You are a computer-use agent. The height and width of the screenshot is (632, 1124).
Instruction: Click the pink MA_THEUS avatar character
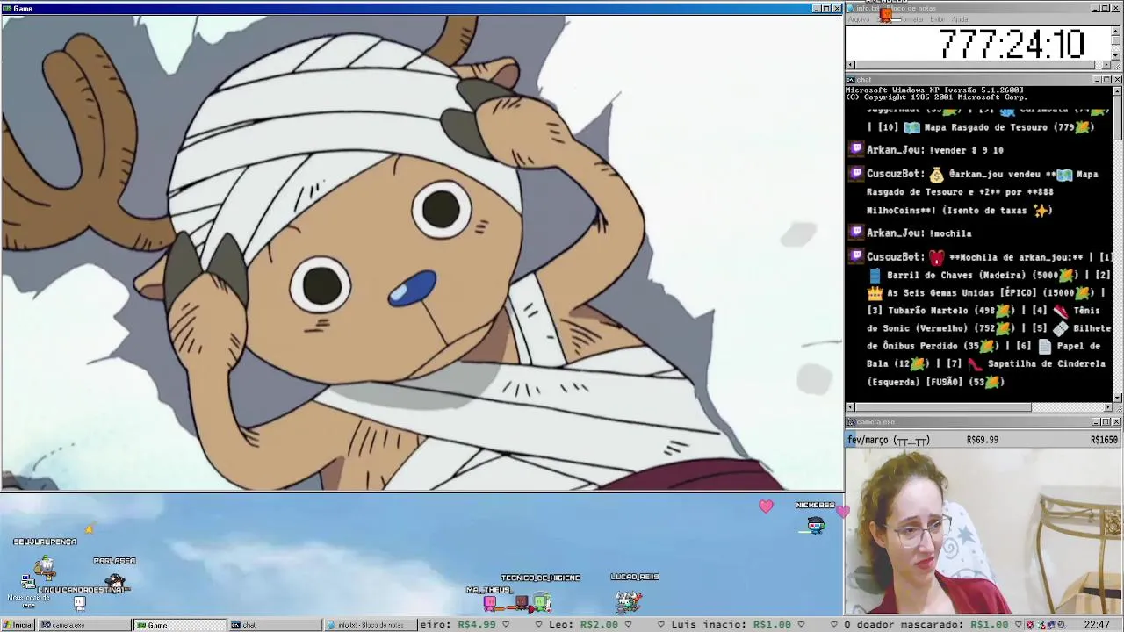coord(490,602)
